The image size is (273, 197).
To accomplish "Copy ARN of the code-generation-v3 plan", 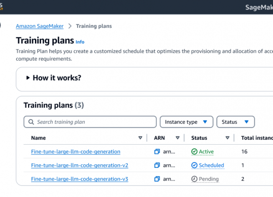I will (157, 179).
